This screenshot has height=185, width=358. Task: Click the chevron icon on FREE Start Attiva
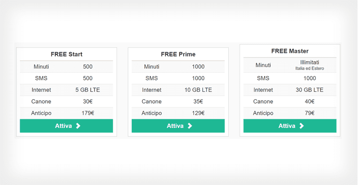tap(78, 126)
